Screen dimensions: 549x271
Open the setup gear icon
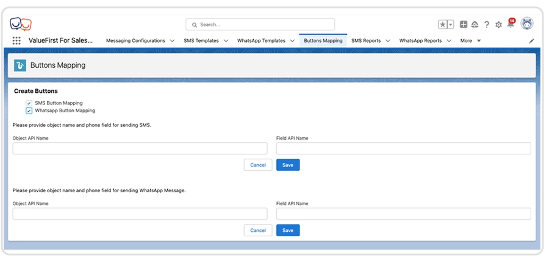coord(498,24)
